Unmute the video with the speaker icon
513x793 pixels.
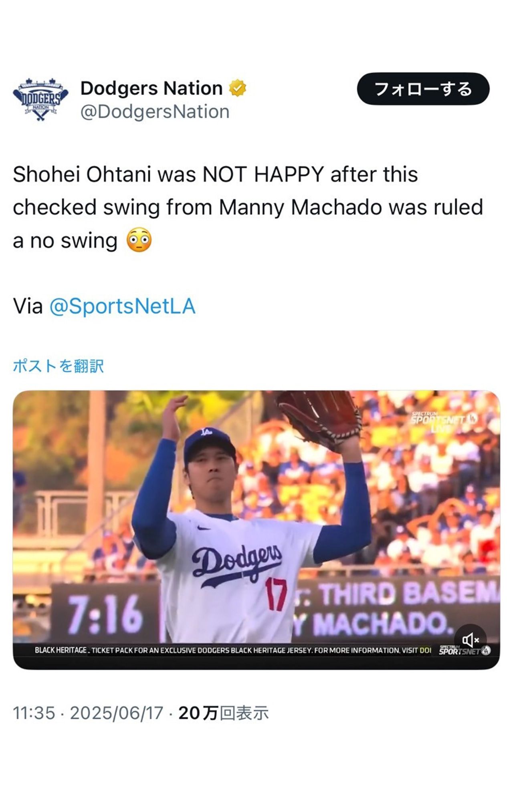coord(470,640)
